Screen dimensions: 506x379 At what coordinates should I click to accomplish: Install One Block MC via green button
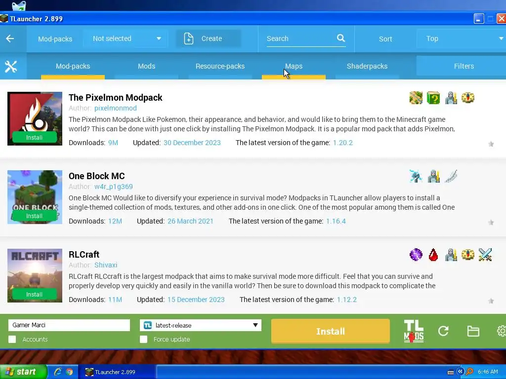point(34,216)
